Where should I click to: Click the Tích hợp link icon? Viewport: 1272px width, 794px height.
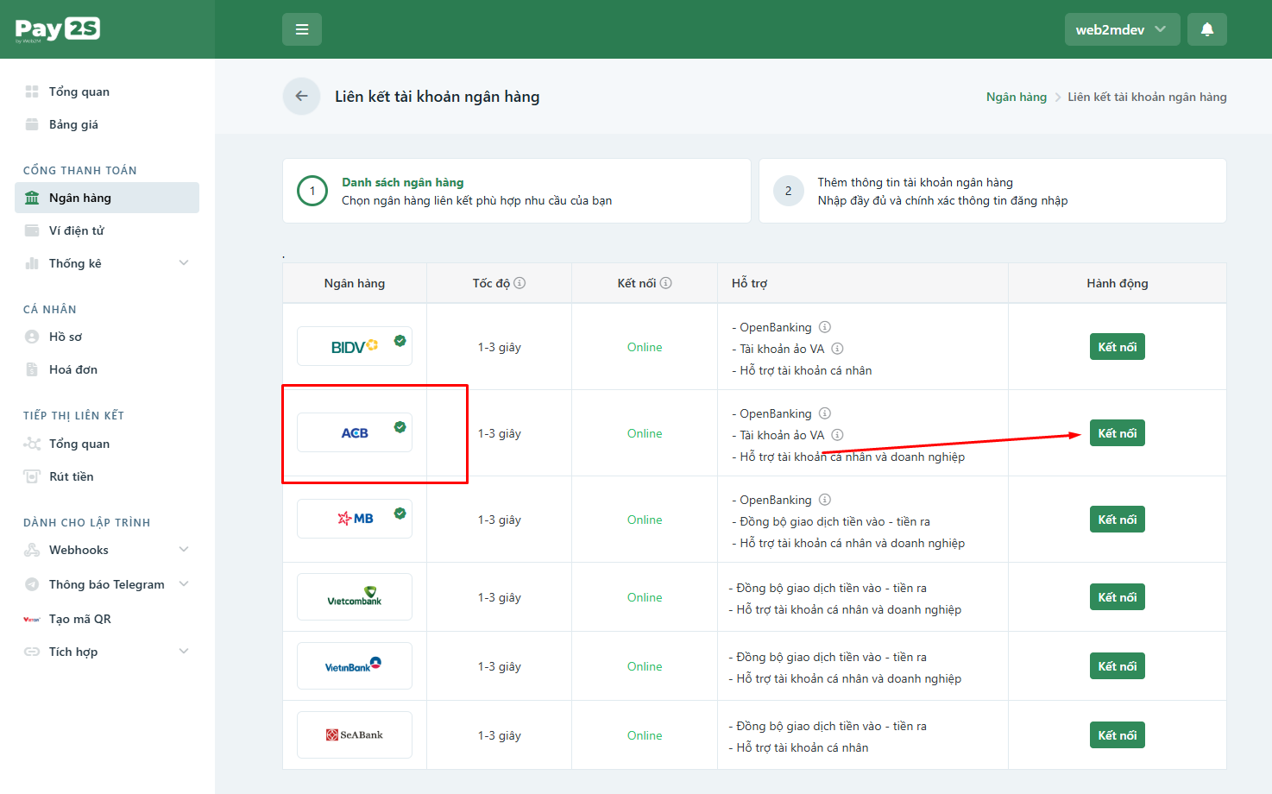tap(32, 652)
